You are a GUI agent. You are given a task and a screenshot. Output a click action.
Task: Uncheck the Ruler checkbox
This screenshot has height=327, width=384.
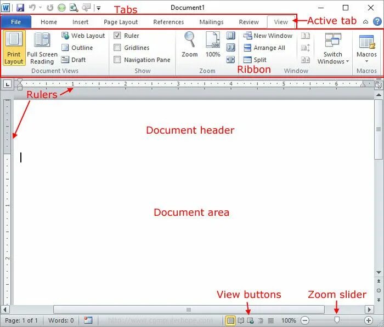click(x=117, y=36)
